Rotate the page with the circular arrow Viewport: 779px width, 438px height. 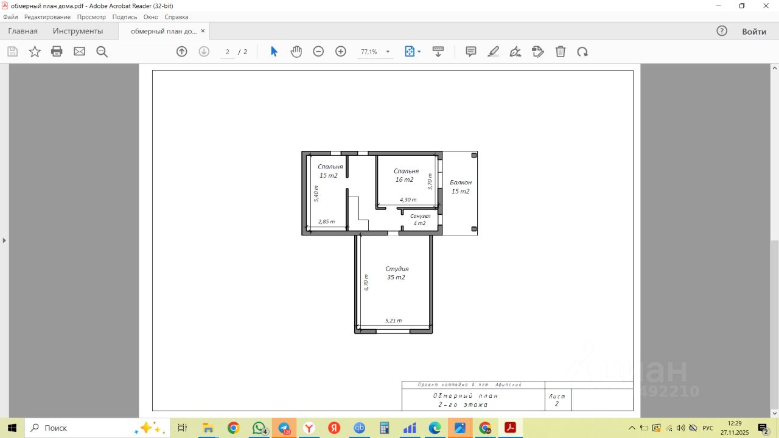582,52
